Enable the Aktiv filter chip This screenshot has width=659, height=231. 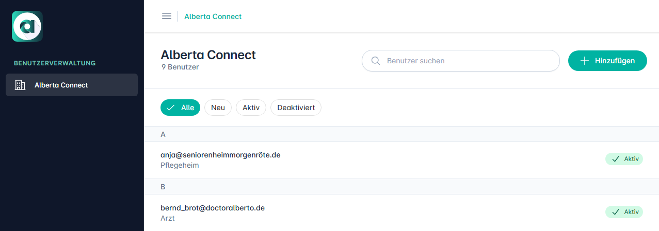tap(251, 108)
